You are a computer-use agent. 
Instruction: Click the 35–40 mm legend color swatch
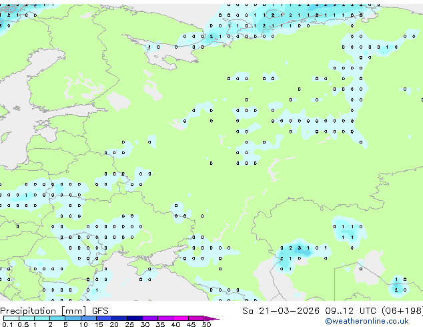pyautogui.click(x=165, y=318)
